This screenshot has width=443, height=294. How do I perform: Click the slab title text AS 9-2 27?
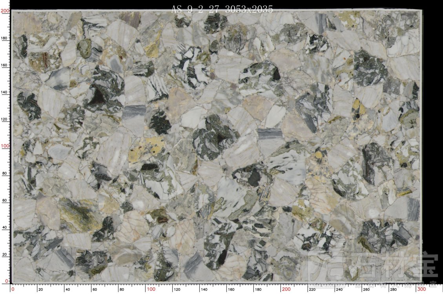point(195,9)
